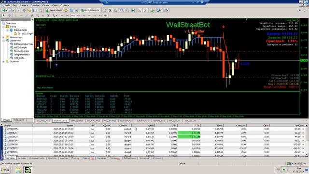Open the Indicators list dropdown with green plus
Viewport: 309px width, 174px height.
tap(153, 10)
